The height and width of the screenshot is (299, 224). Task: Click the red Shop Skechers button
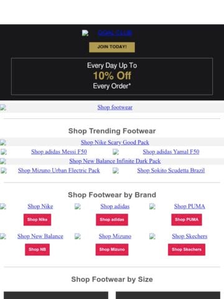(x=187, y=250)
